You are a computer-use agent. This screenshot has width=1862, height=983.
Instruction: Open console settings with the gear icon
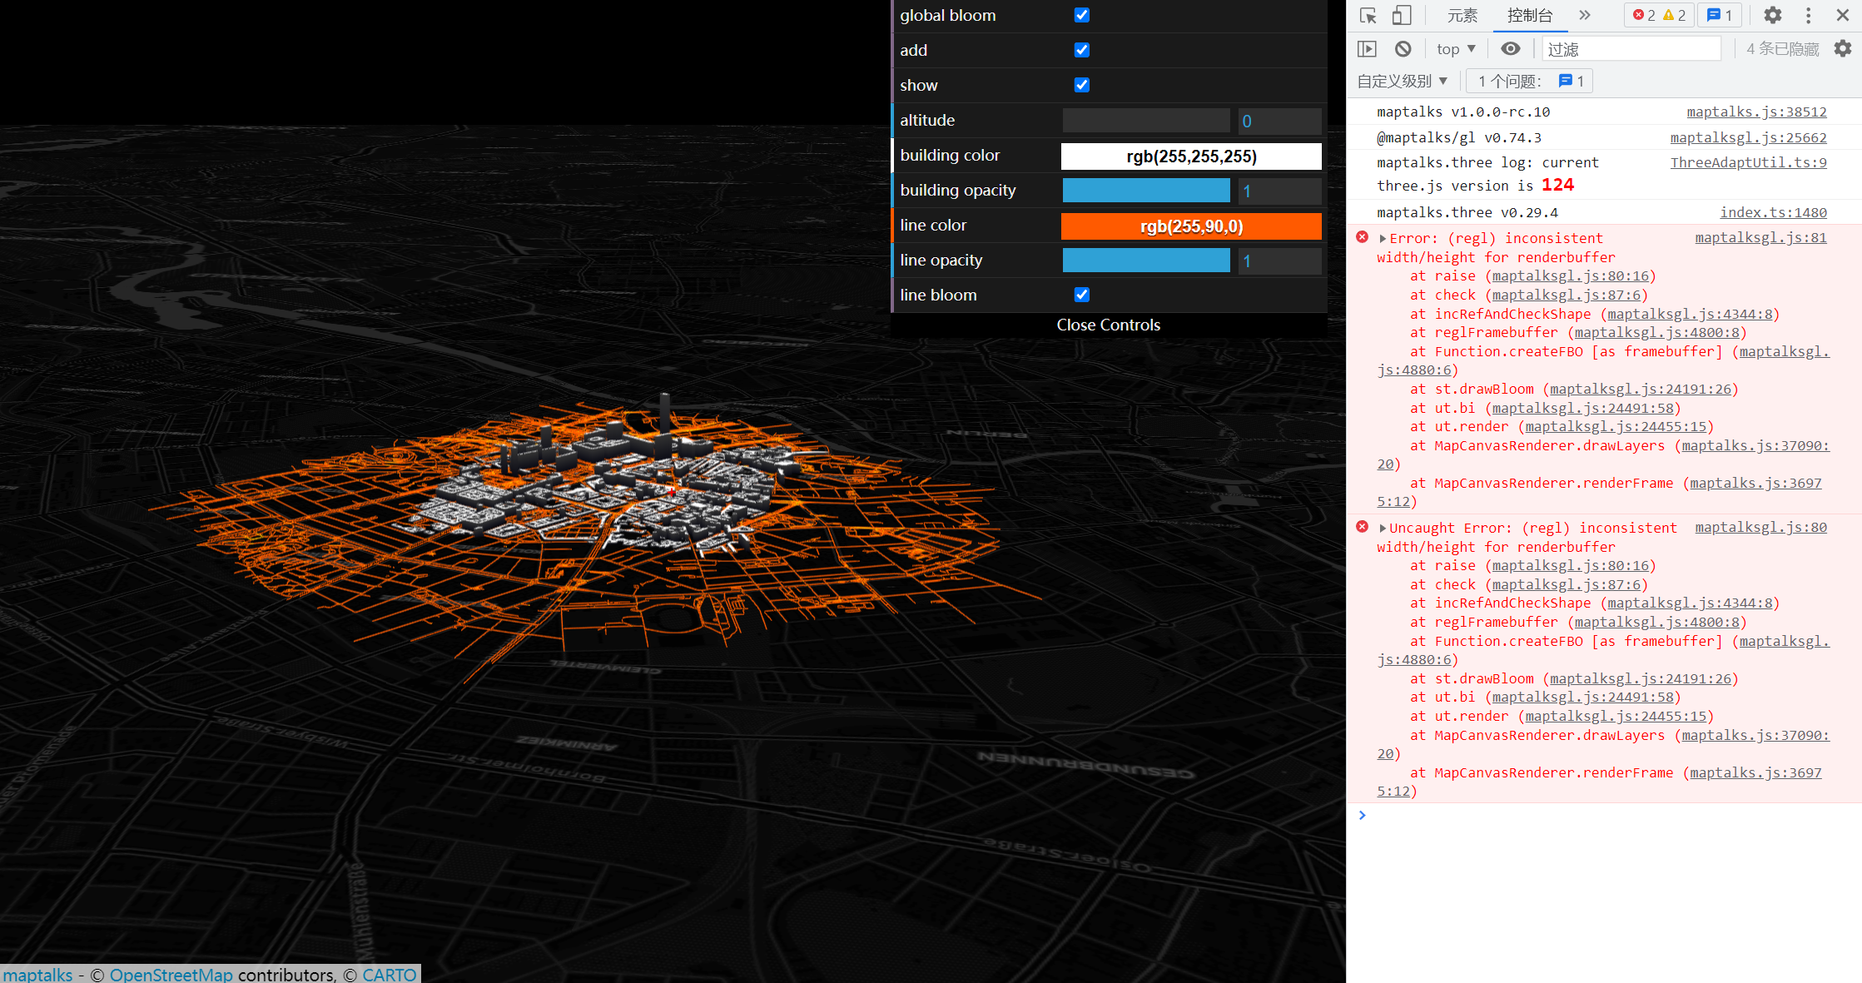(x=1842, y=48)
